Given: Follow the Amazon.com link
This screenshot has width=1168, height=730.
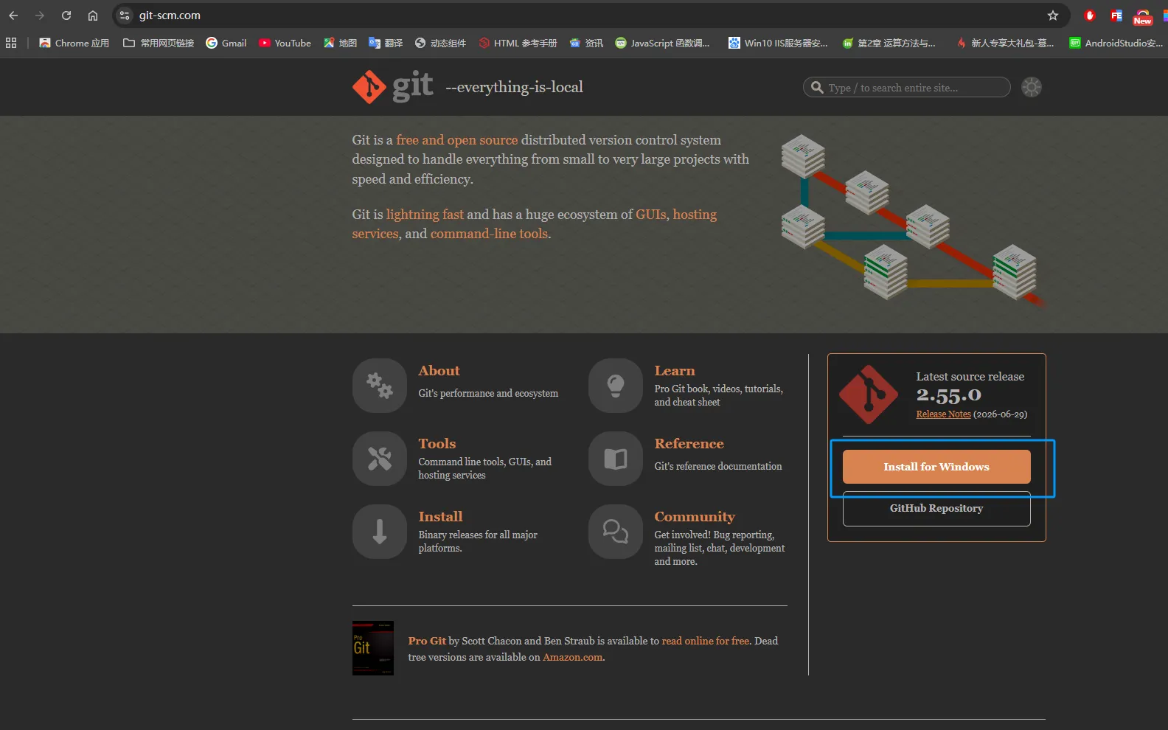Looking at the screenshot, I should coord(572,657).
